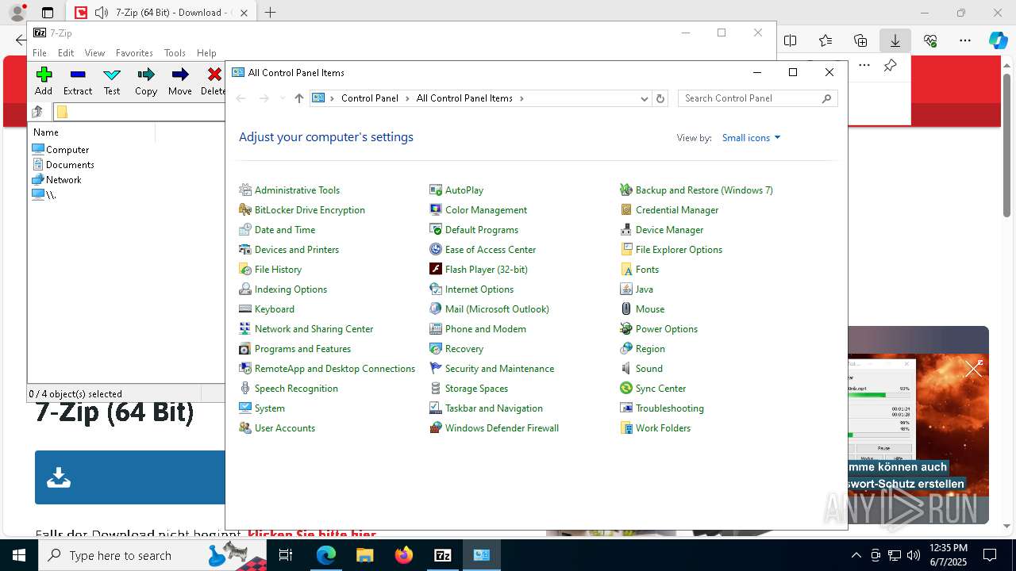The width and height of the screenshot is (1016, 571).
Task: Click the Sound icon
Action: (626, 369)
